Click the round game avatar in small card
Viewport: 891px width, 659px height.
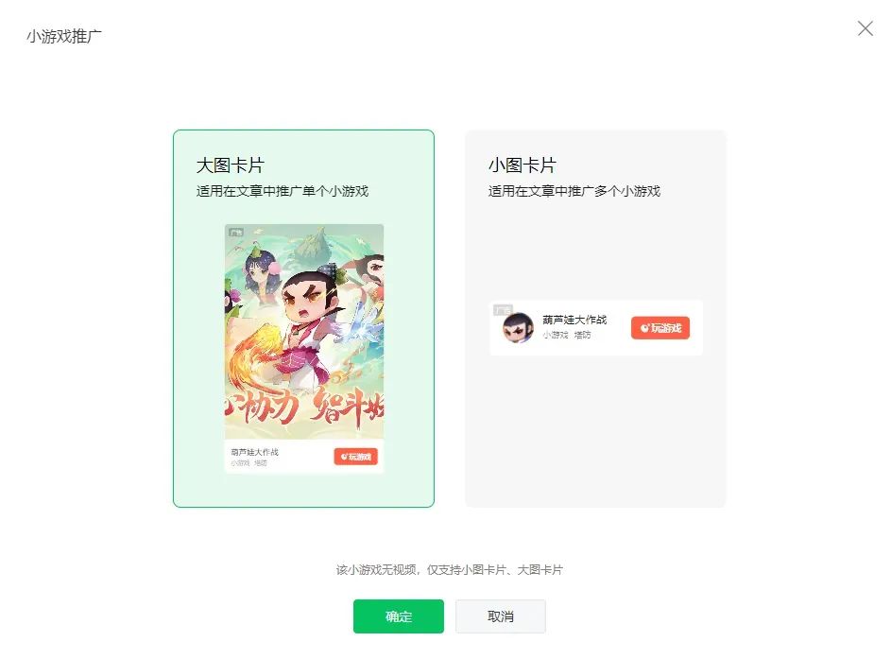click(518, 327)
